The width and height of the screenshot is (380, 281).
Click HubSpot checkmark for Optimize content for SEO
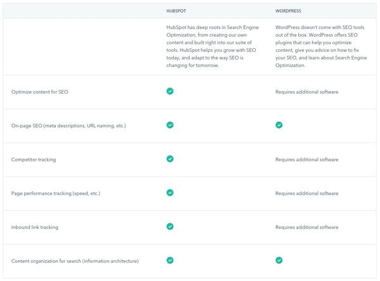coord(170,91)
